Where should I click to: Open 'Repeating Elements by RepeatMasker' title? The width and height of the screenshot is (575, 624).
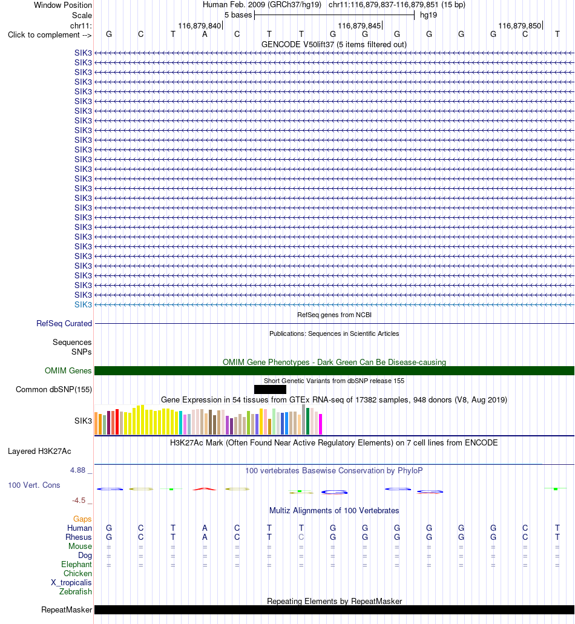[x=334, y=602]
